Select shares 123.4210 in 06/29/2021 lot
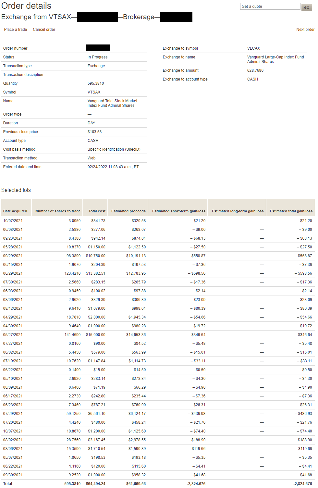Image resolution: width=318 pixels, height=488 pixels. tap(73, 273)
